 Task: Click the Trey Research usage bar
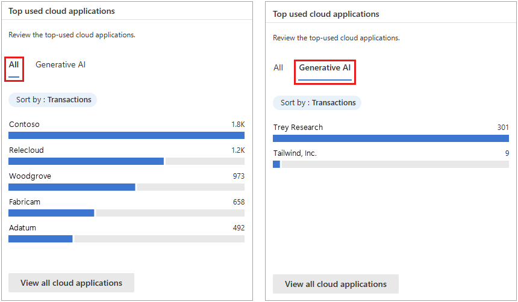coord(391,138)
